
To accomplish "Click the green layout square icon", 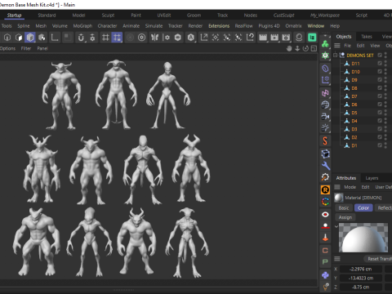I will click(312, 38).
